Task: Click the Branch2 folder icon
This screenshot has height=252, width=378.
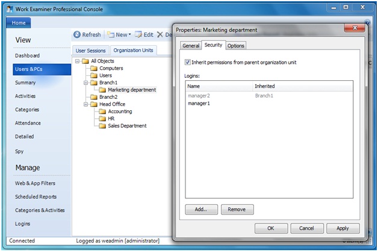Action: [x=94, y=97]
